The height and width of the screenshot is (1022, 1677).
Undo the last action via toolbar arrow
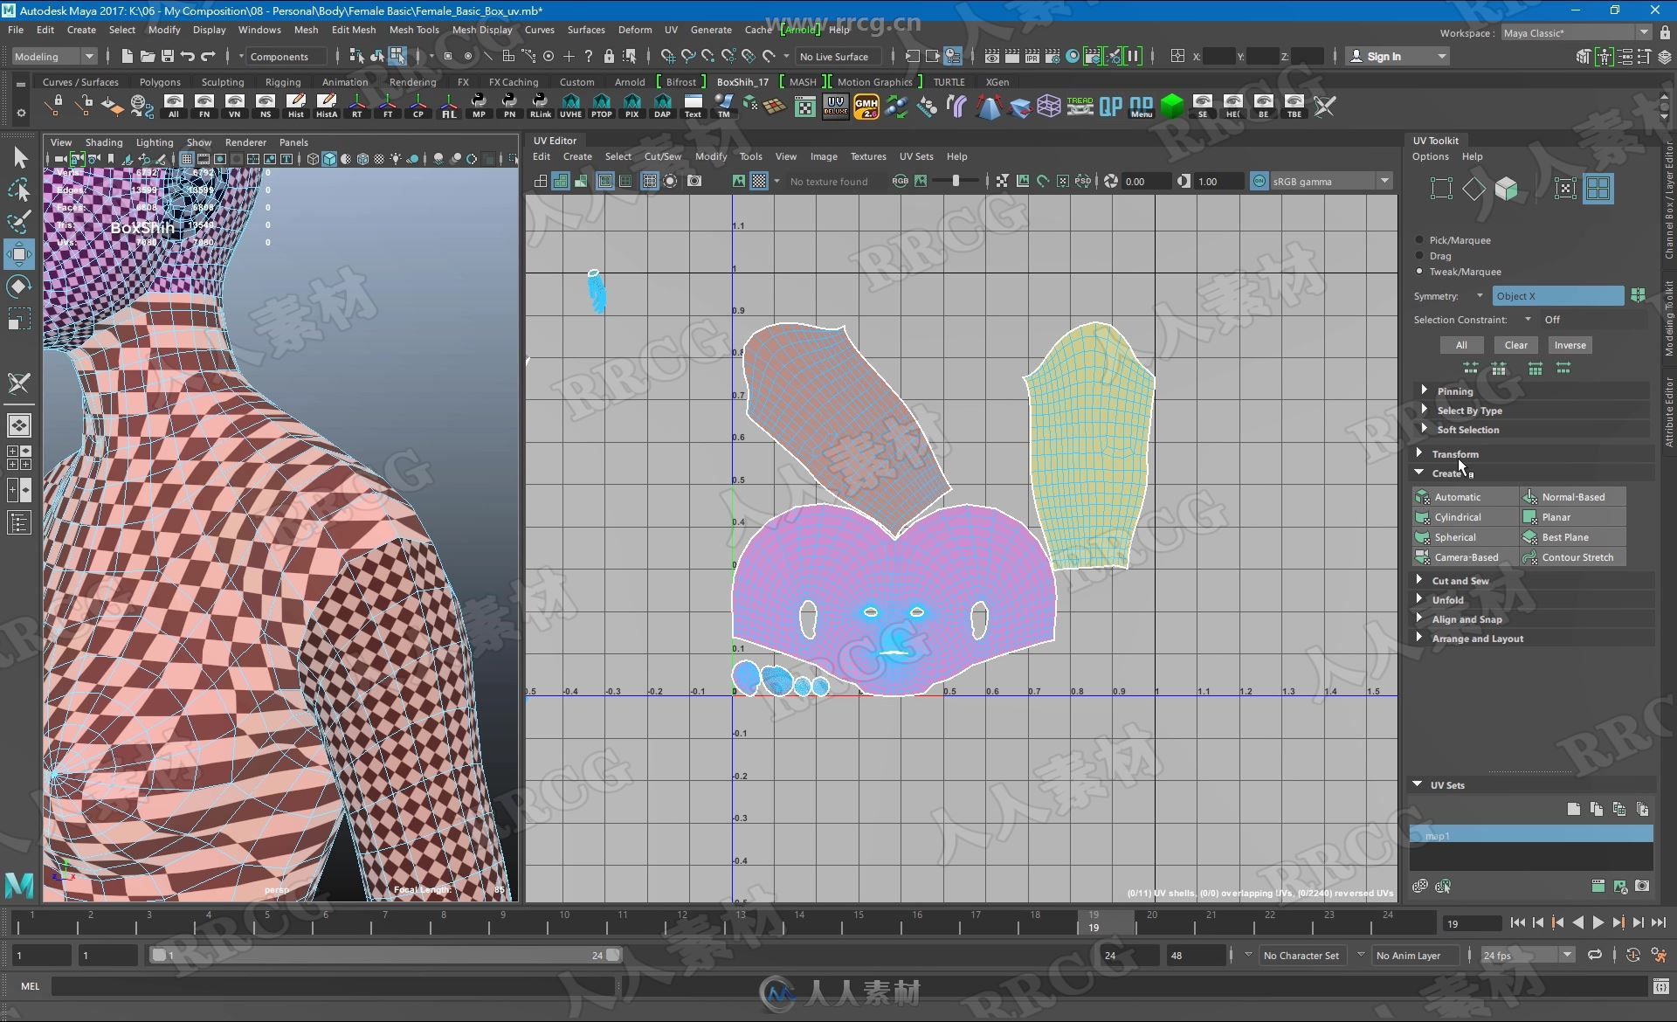(x=187, y=56)
